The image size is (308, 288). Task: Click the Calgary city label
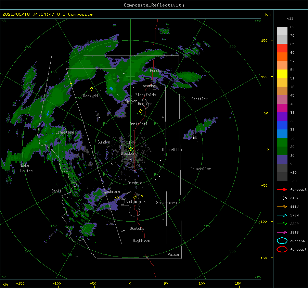(133, 201)
